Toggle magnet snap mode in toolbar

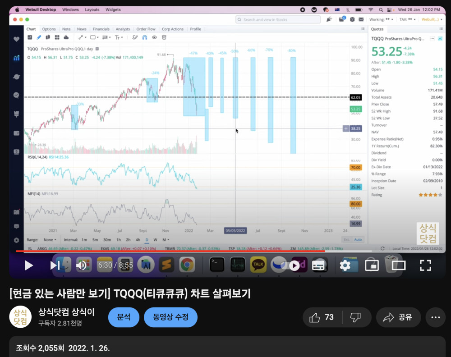(x=144, y=38)
